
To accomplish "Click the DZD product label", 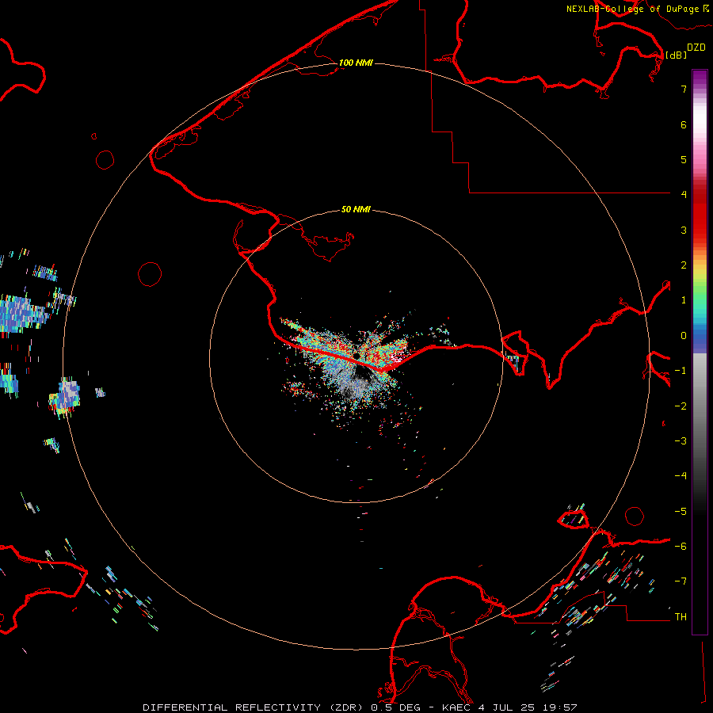I will (696, 48).
